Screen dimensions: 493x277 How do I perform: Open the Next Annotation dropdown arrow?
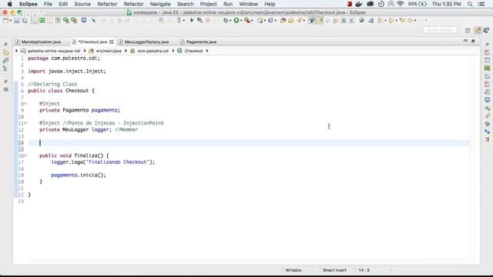pos(385,21)
